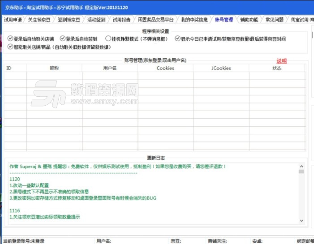The width and height of the screenshot is (314, 244).
Task: Toggle 显示今日已申请试用 option
Action: pyautogui.click(x=230, y=39)
